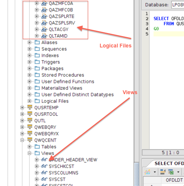The height and width of the screenshot is (186, 184).
Task: Open the dropdown arrow beside chart icon
Action: (155, 172)
